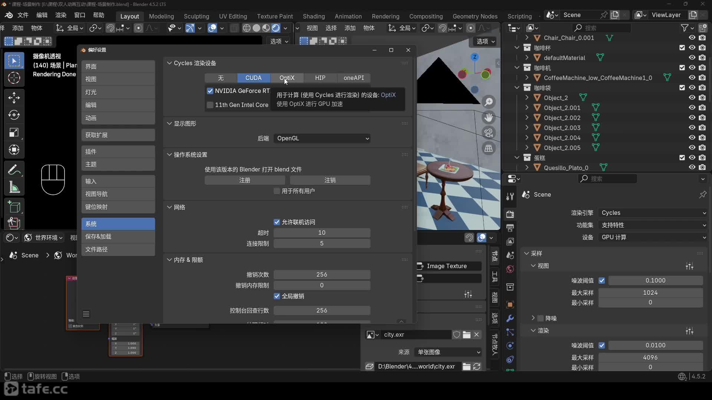Expand the Object_2.003 tree item
This screenshot has width=712, height=400.
[527, 128]
